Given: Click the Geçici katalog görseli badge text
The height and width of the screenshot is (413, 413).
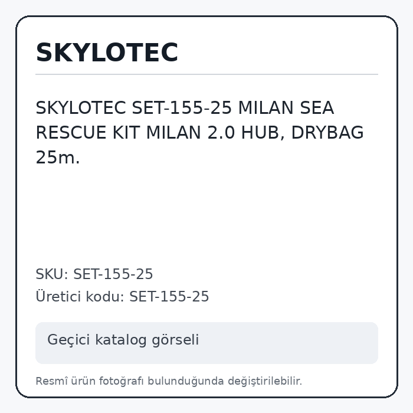Looking at the screenshot, I should 123,339.
